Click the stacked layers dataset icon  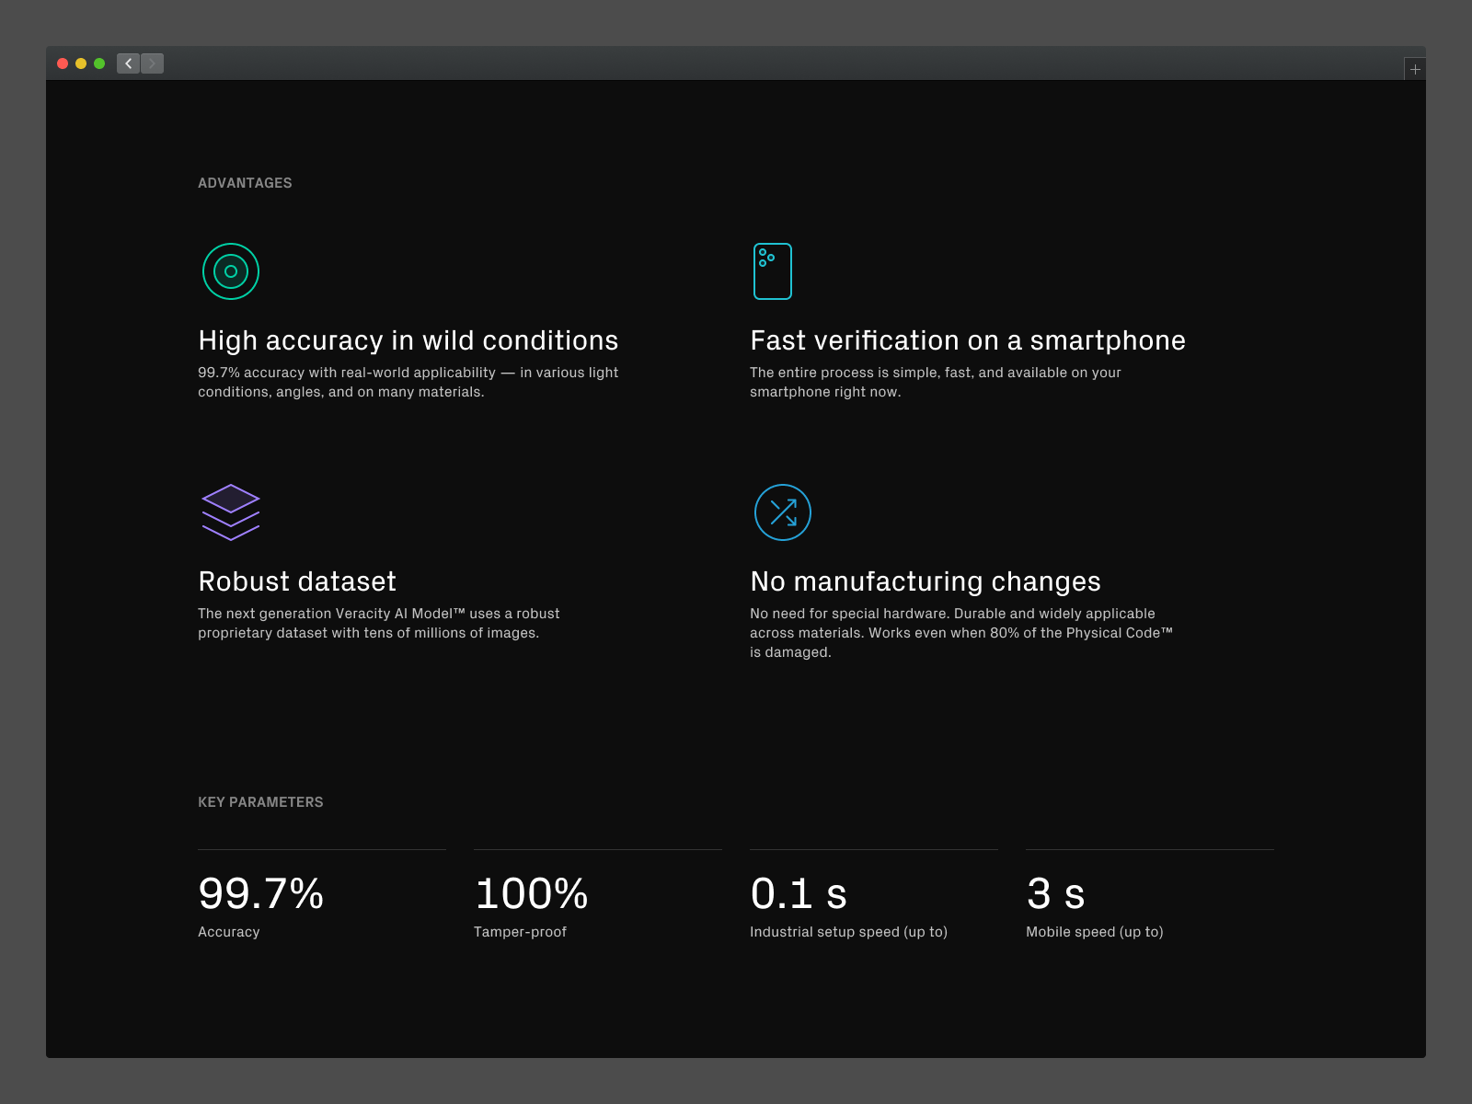(x=230, y=512)
